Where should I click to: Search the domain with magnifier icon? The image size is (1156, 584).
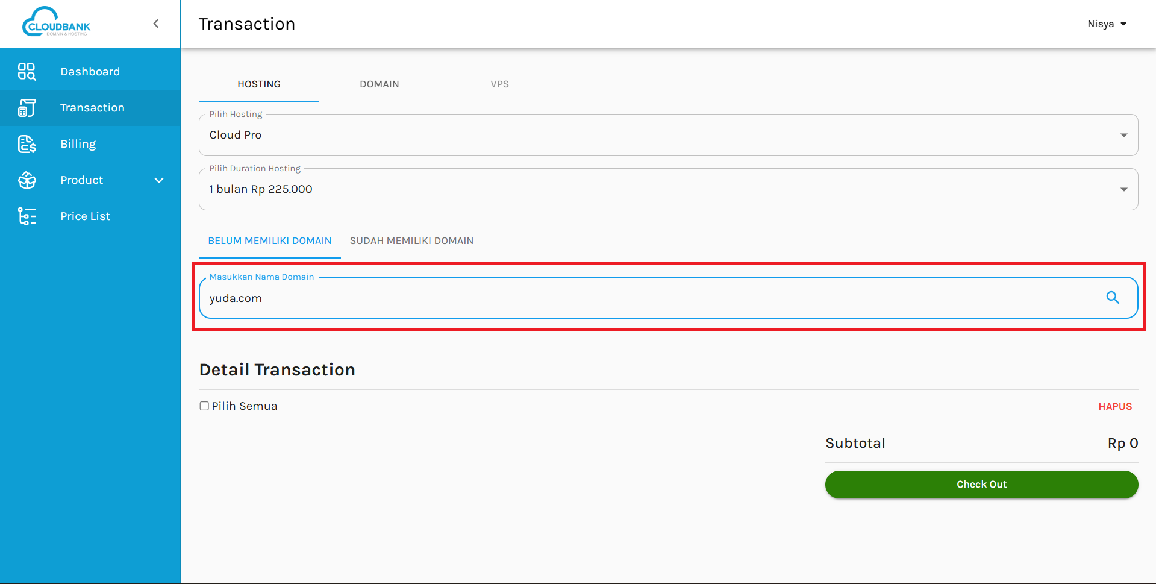(1112, 298)
